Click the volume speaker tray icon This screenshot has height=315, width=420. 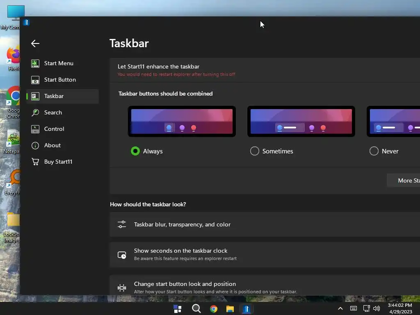point(377,308)
